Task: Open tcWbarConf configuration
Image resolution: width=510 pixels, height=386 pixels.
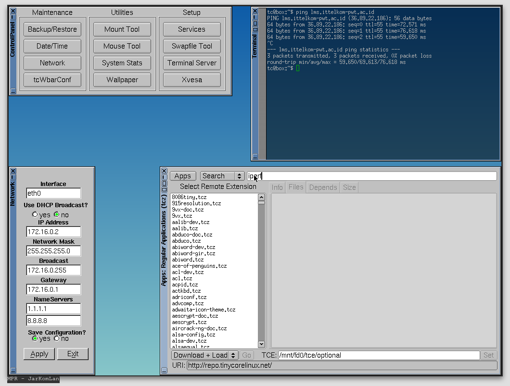Action: (52, 79)
